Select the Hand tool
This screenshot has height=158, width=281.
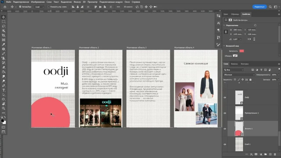coord(3,104)
